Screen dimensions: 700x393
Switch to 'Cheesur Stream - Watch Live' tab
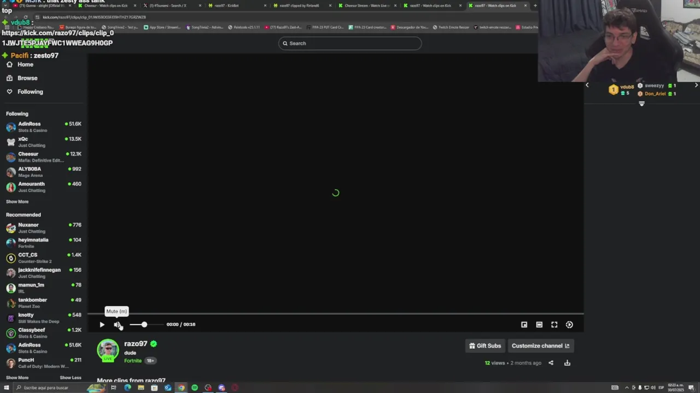tap(367, 5)
